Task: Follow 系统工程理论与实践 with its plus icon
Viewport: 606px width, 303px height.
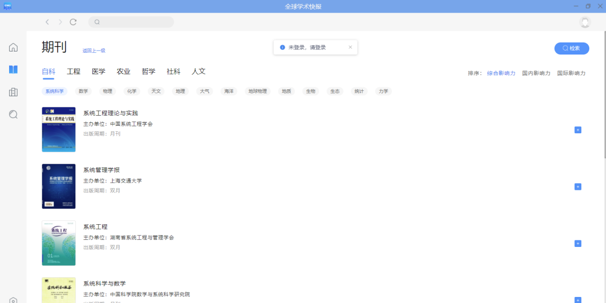Action: 577,130
